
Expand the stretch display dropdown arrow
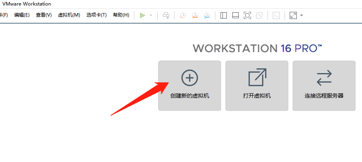(302, 15)
